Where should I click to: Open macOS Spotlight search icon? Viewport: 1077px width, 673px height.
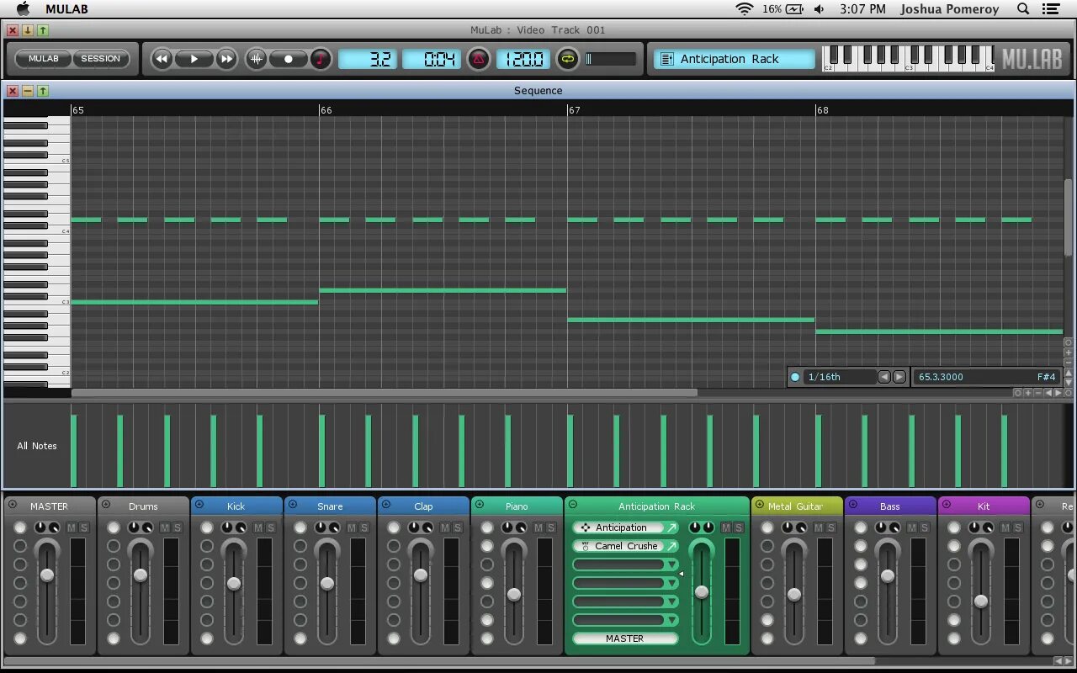pyautogui.click(x=1023, y=9)
